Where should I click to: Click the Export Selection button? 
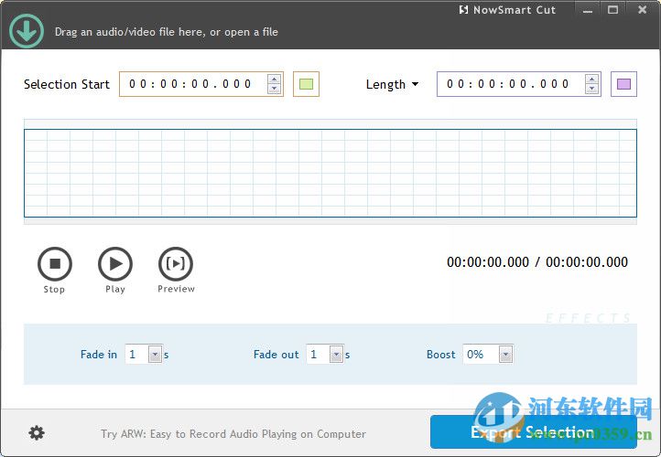[x=533, y=431]
